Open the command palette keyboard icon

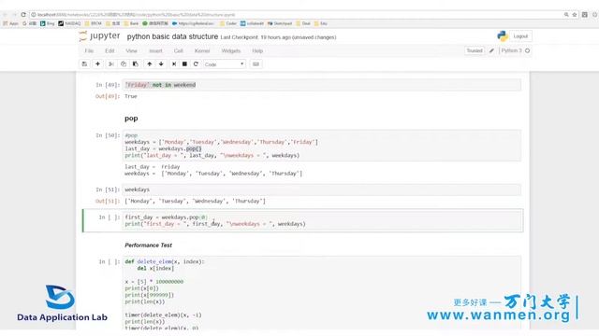click(x=256, y=64)
